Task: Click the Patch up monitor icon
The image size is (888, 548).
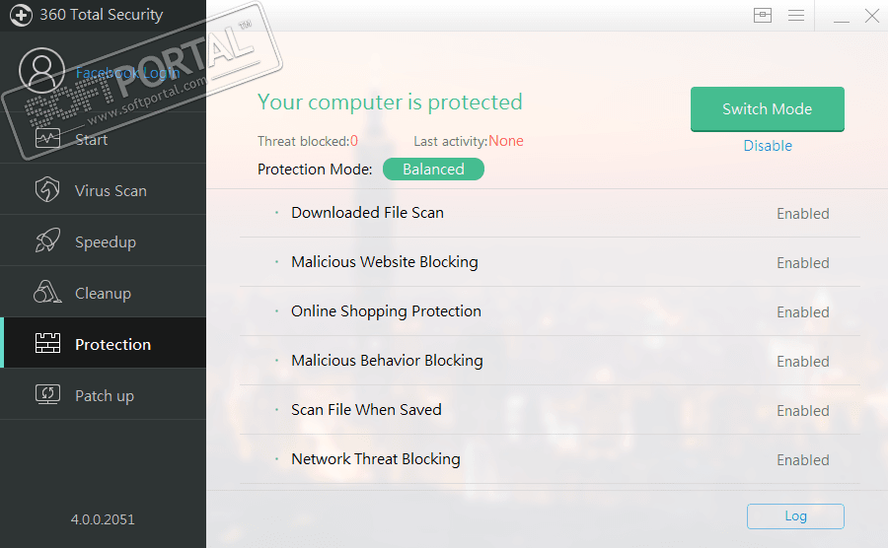Action: [47, 395]
